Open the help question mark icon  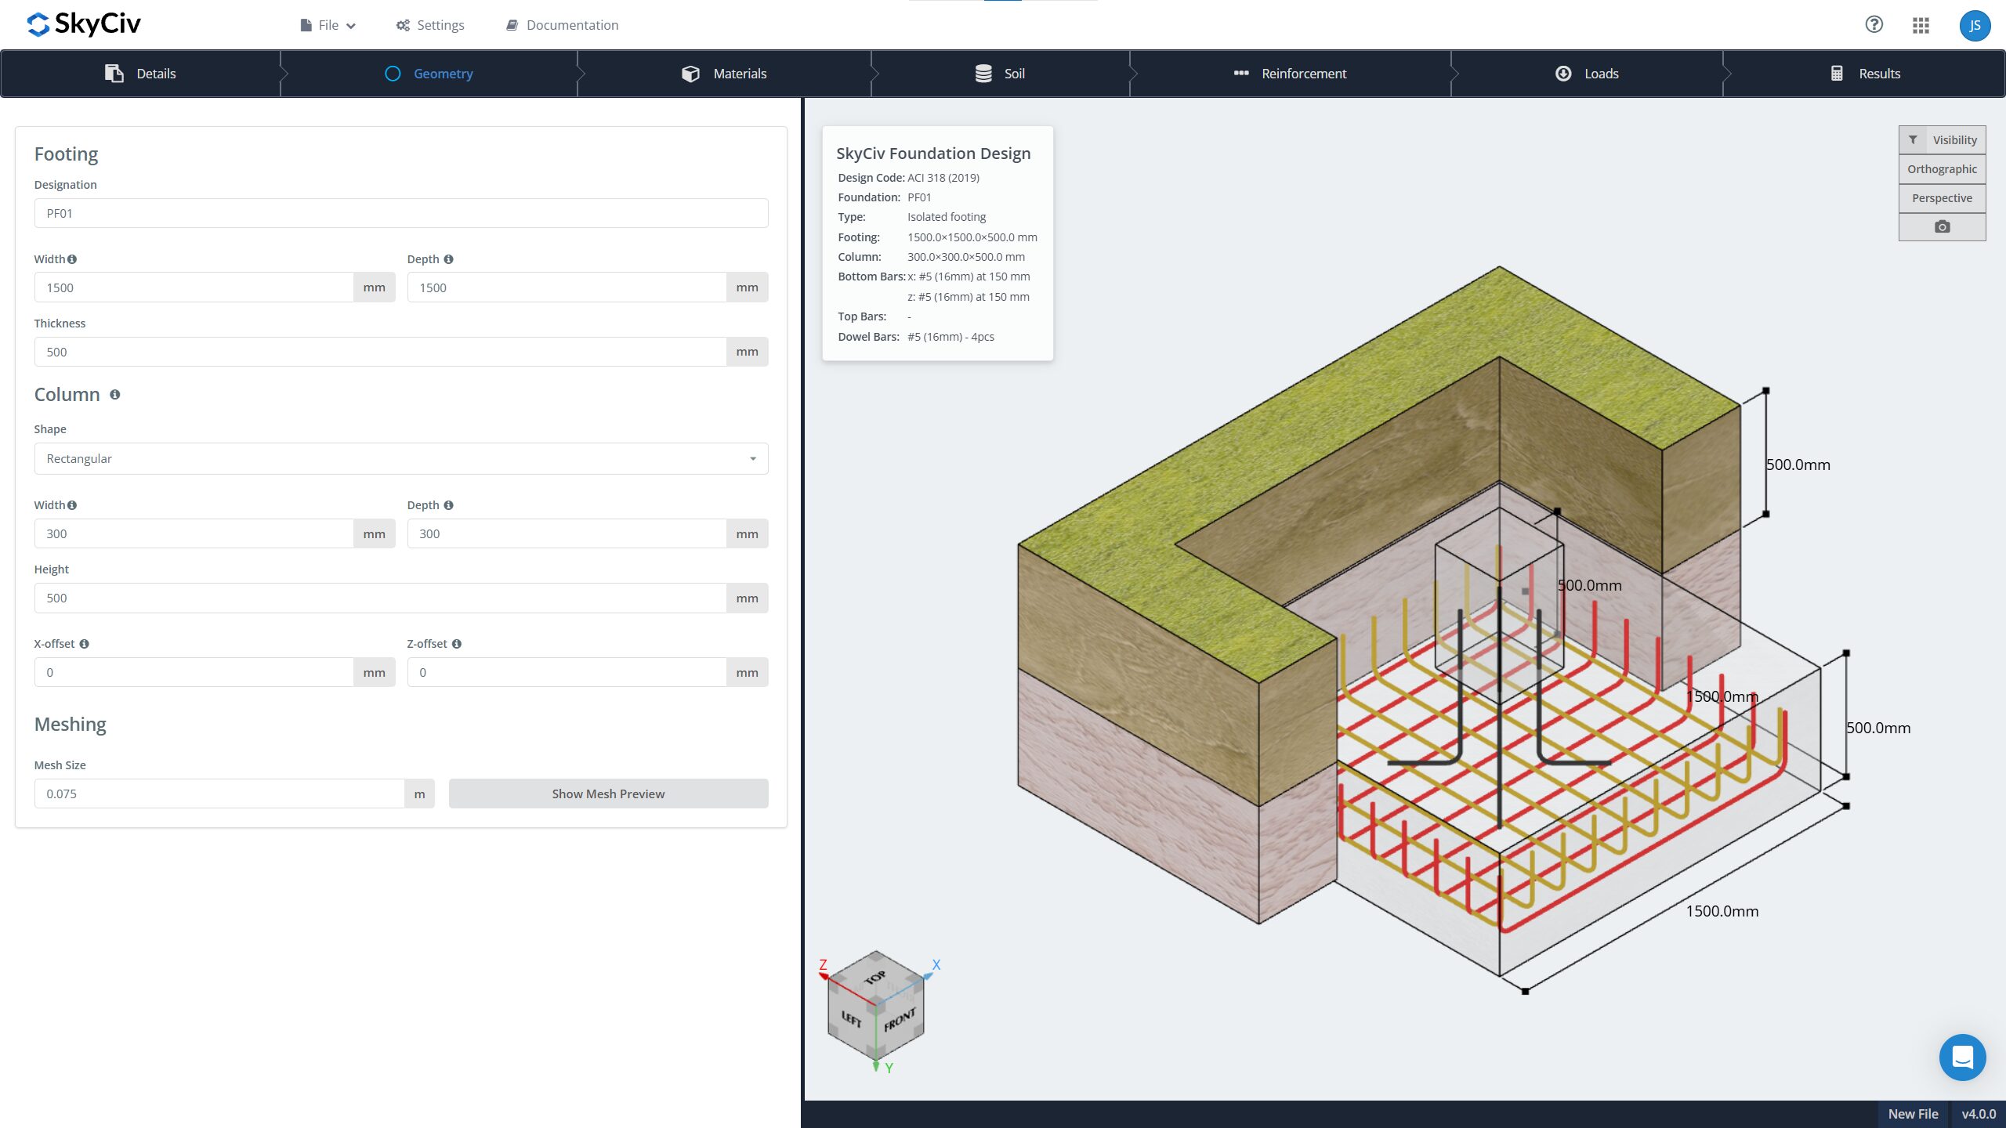coord(1874,24)
